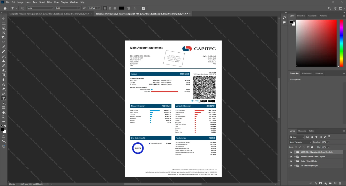Hide the To Edit Design Layer group
This screenshot has height=186, width=346.
[291, 166]
